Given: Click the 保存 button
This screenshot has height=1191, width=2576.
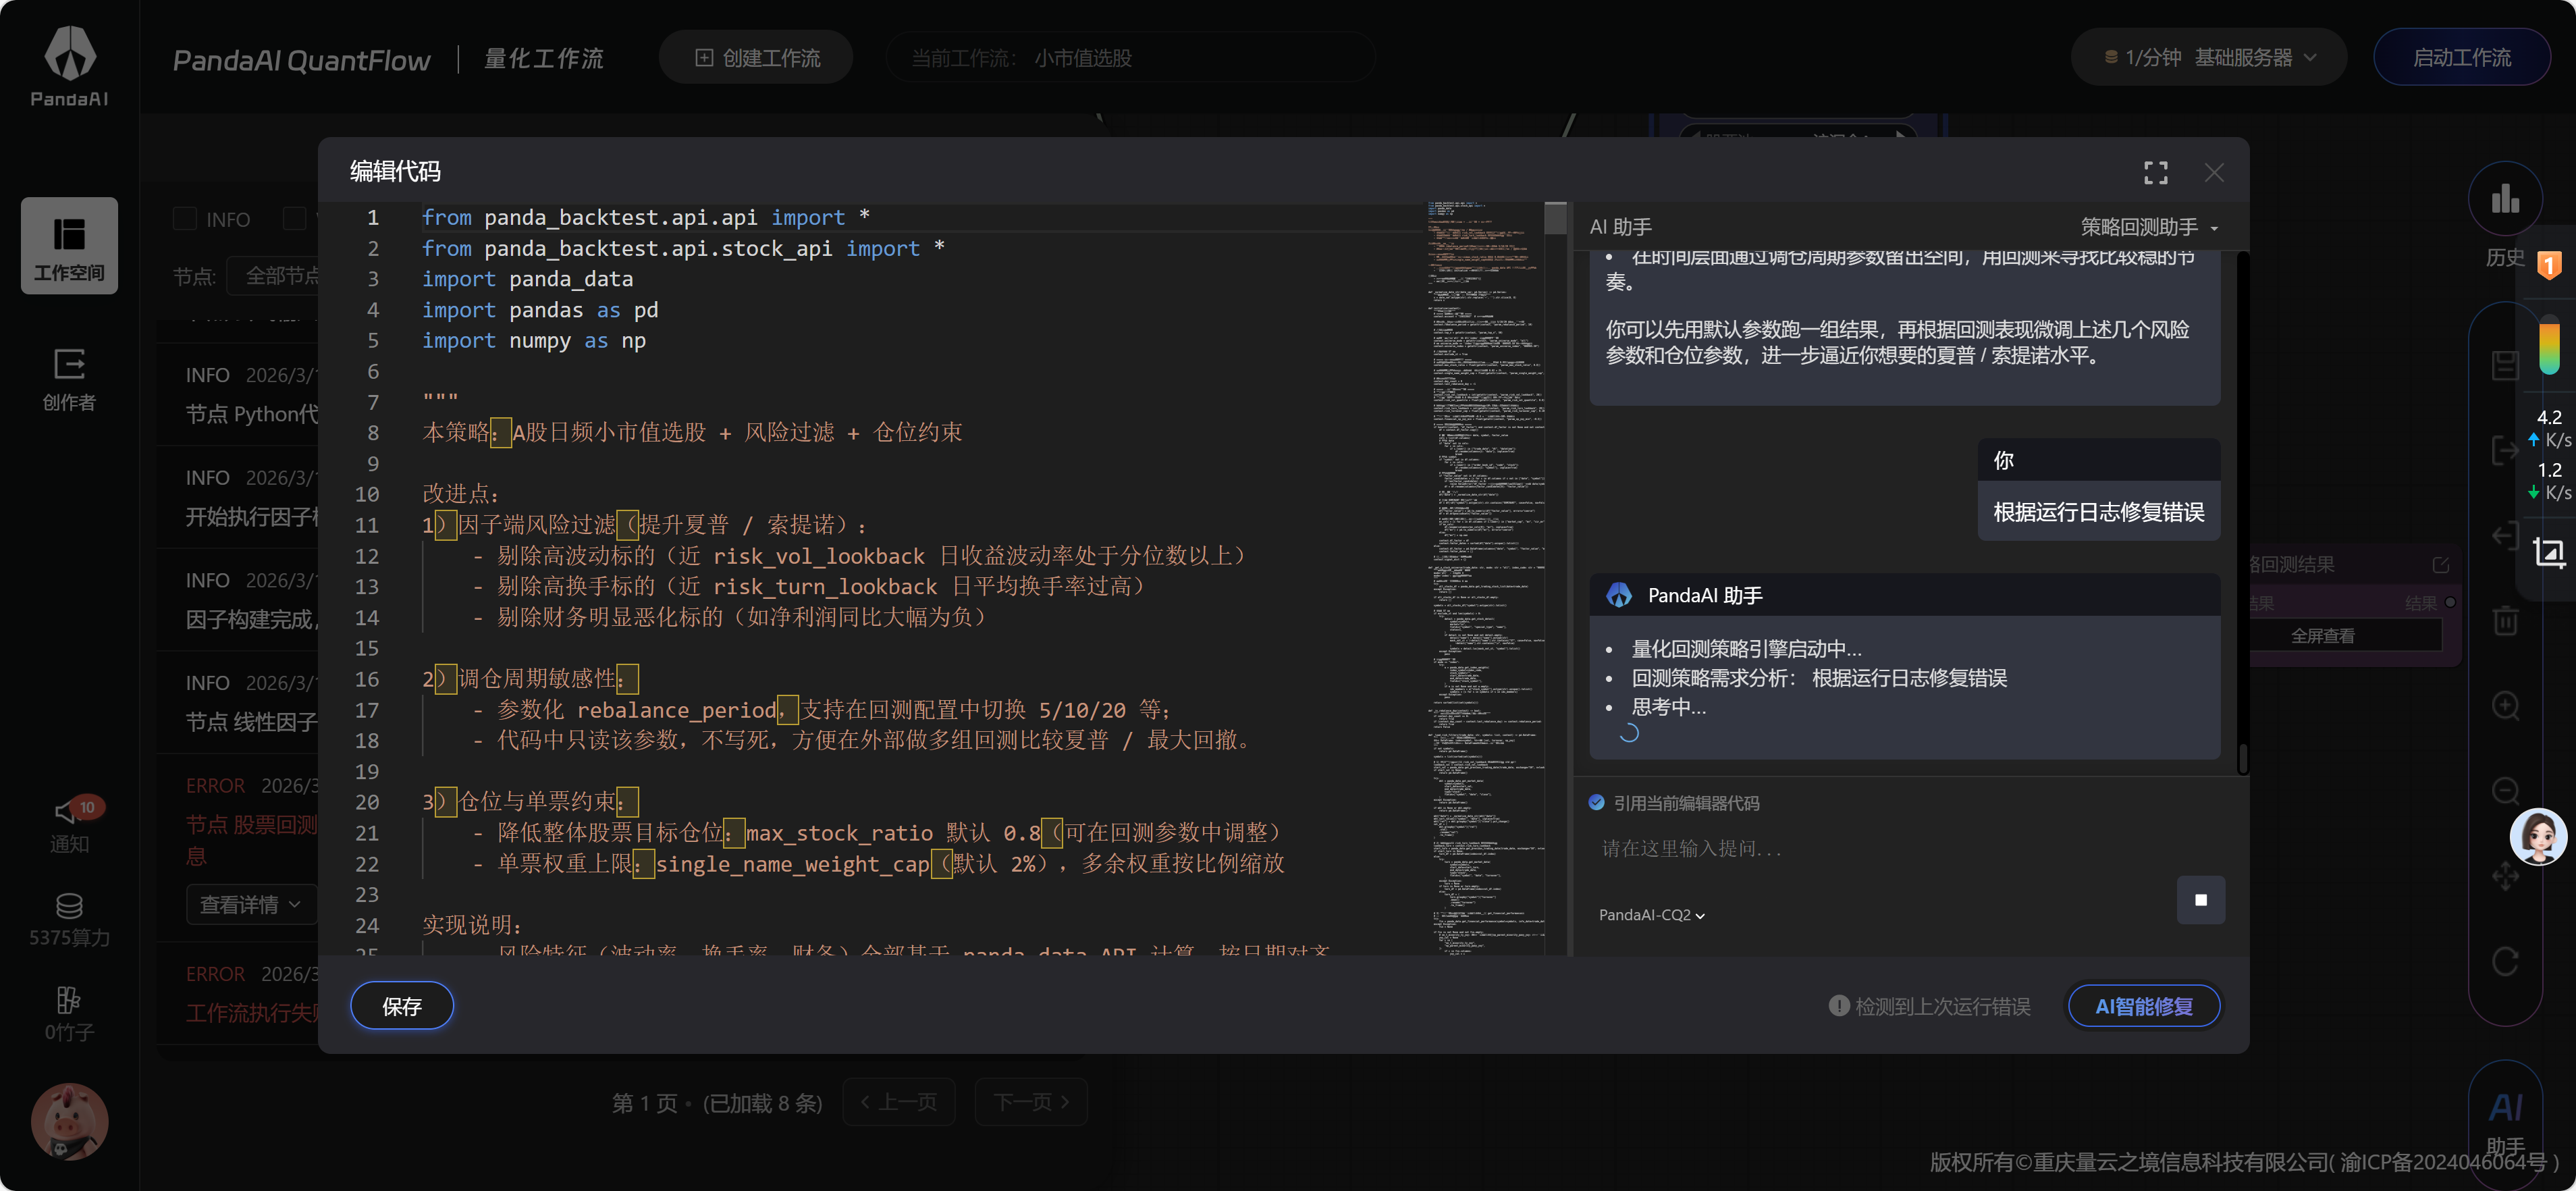Looking at the screenshot, I should (402, 1006).
